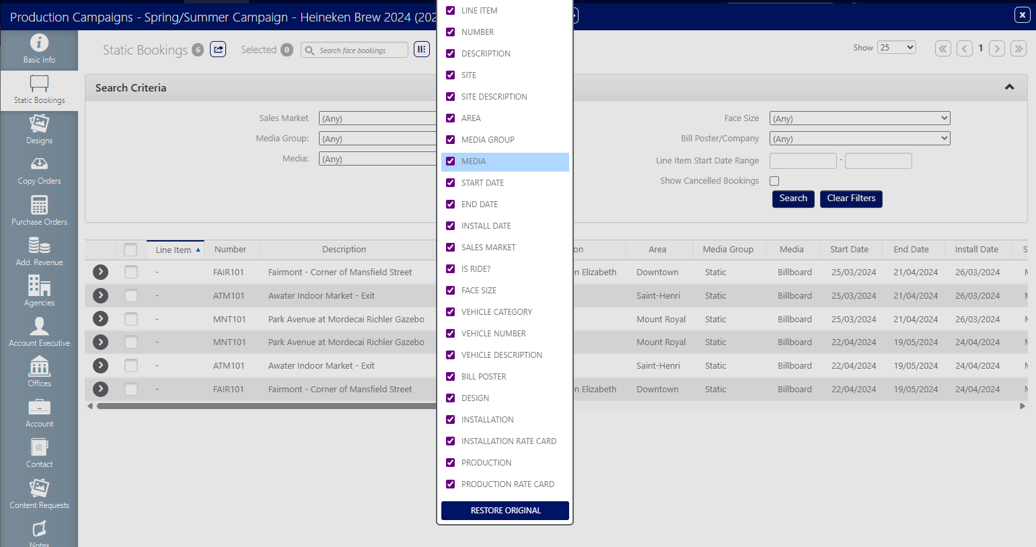Open the Face Size dropdown
Image resolution: width=1036 pixels, height=547 pixels.
coord(859,118)
